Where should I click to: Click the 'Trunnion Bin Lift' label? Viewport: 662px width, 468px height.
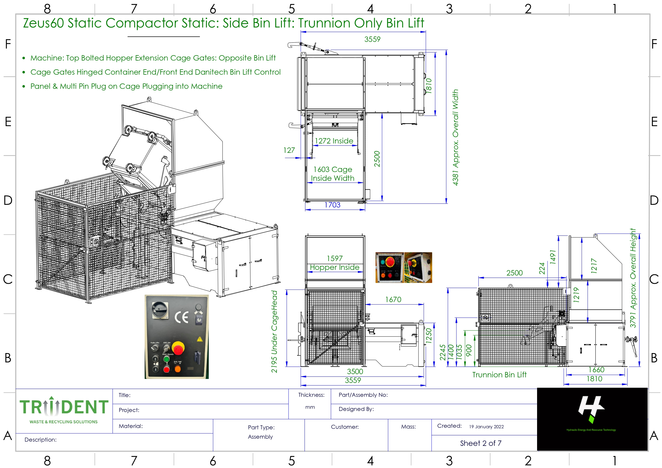tap(499, 375)
